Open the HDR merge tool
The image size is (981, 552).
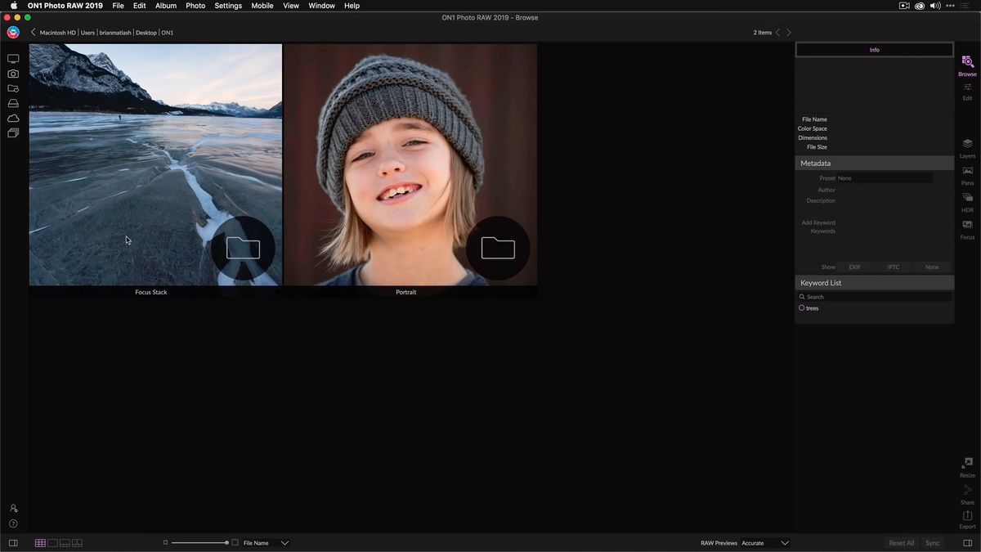tap(967, 201)
